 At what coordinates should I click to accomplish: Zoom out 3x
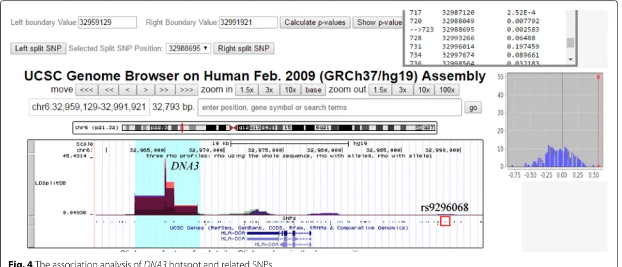click(403, 90)
